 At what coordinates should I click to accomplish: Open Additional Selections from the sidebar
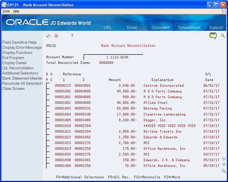coord(20,73)
